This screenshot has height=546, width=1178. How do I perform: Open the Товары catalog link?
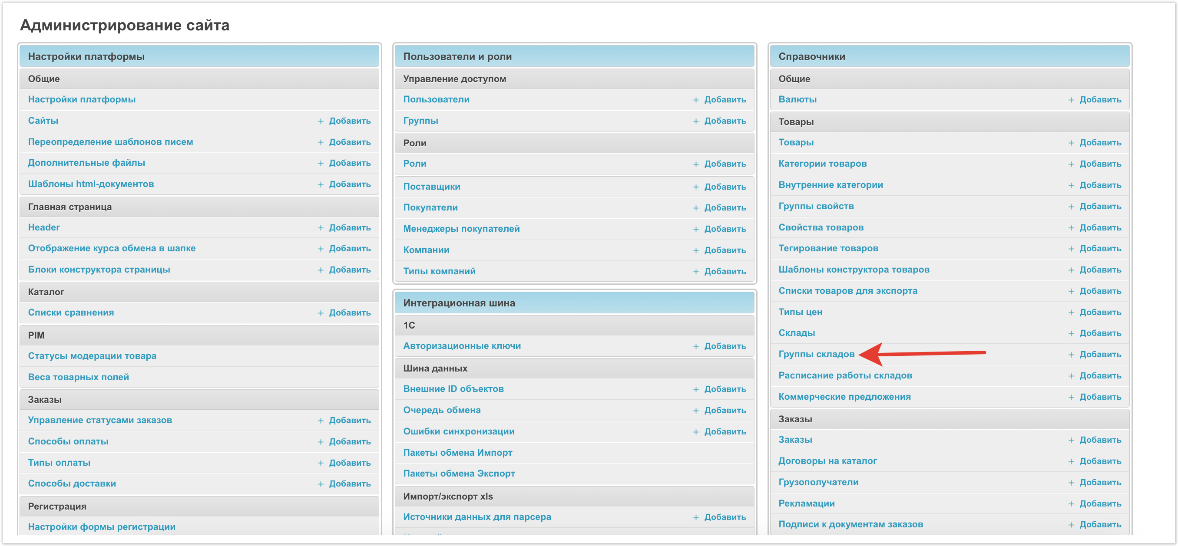tap(796, 142)
